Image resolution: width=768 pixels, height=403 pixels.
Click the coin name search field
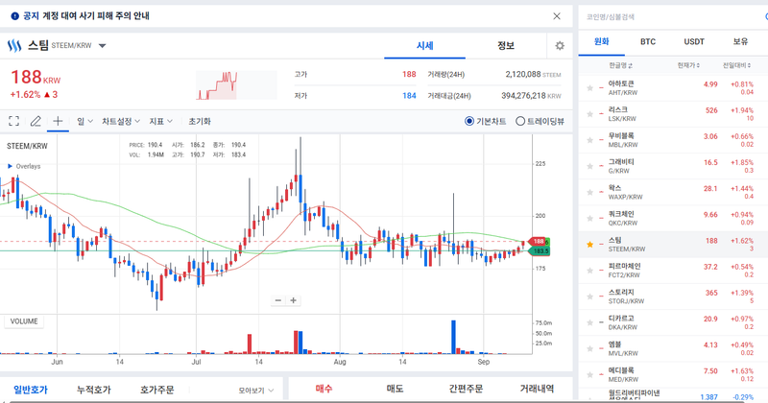671,16
